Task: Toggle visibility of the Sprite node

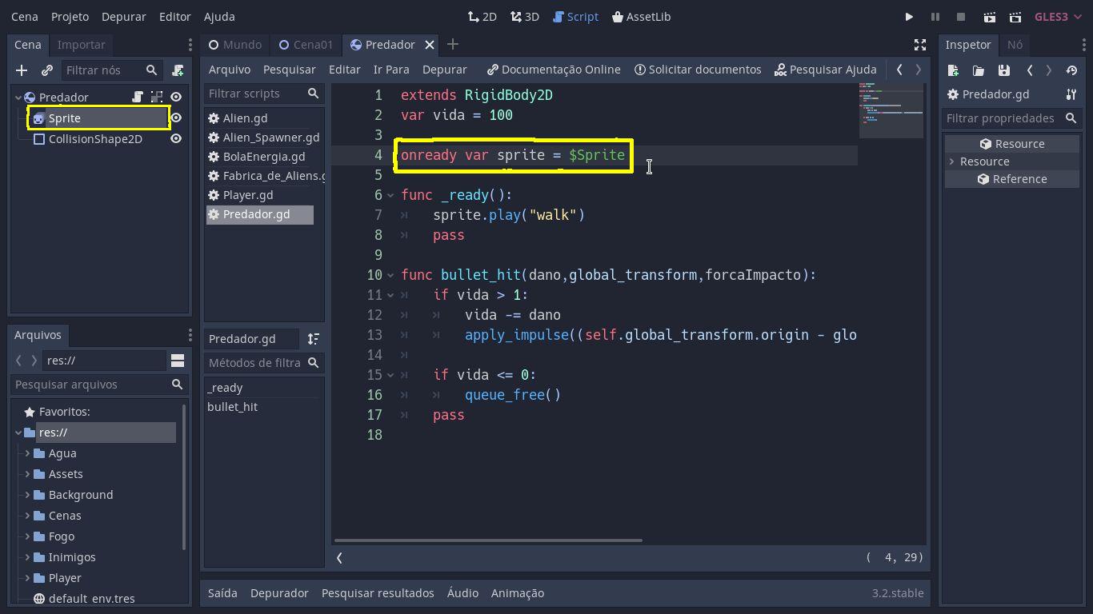Action: tap(176, 118)
